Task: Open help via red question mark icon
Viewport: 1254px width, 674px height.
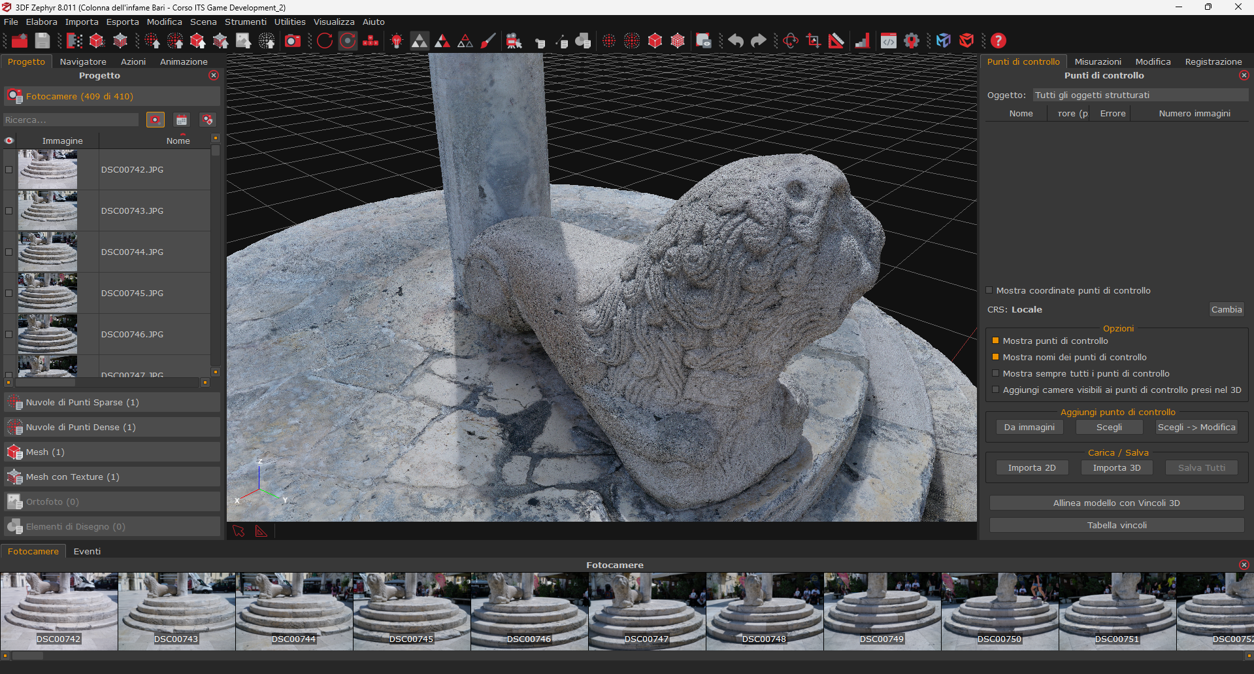Action: tap(998, 41)
